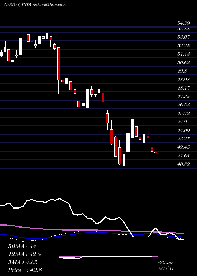
Task: Click the 52.25 price axis label
Action: [183, 46]
